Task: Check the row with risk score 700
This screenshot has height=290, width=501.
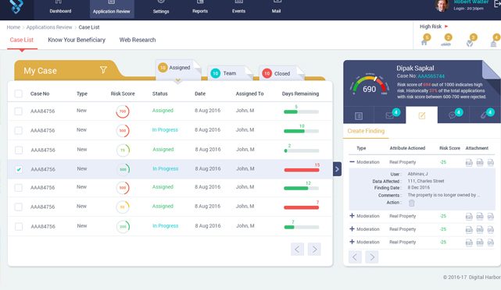Action: (x=19, y=111)
